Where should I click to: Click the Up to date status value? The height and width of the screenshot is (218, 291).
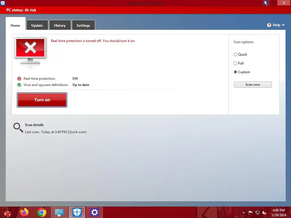point(81,85)
